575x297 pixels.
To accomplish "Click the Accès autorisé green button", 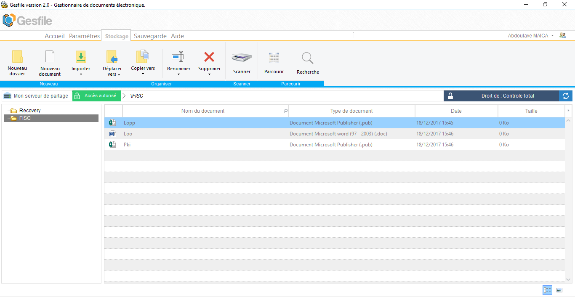I will pyautogui.click(x=96, y=96).
